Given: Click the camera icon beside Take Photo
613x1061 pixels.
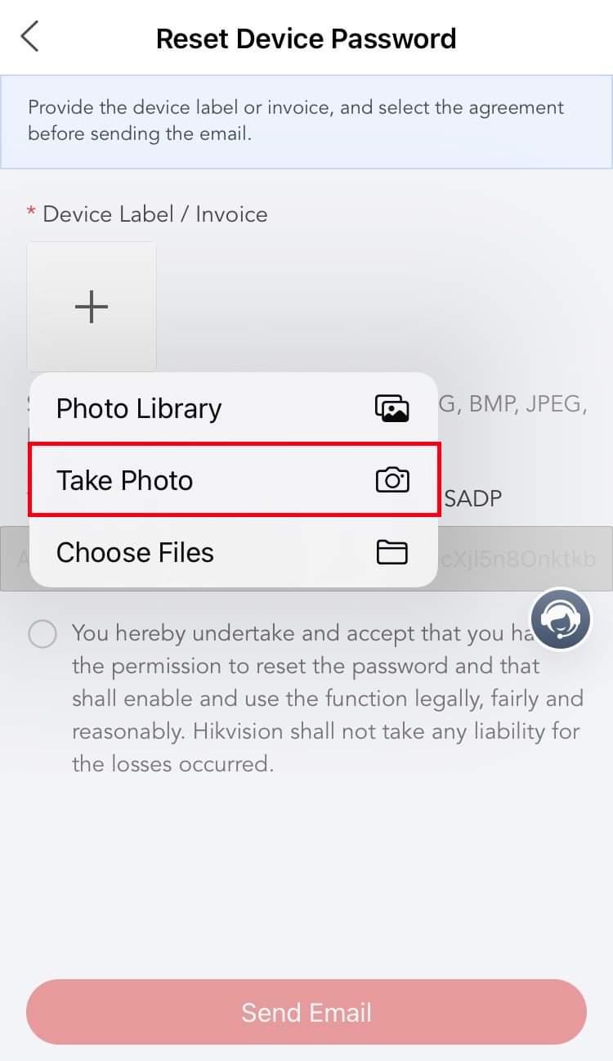Looking at the screenshot, I should tap(392, 480).
